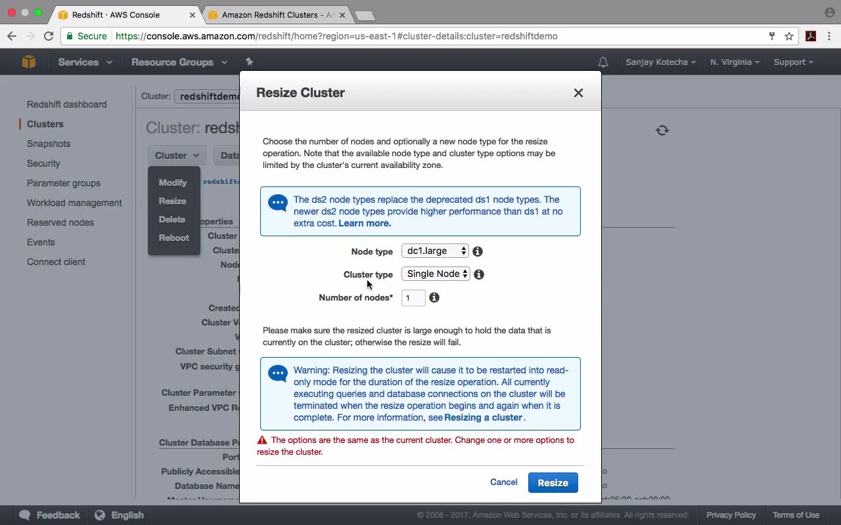The image size is (841, 525).
Task: Click the Adobe PDF extension icon
Action: point(811,36)
